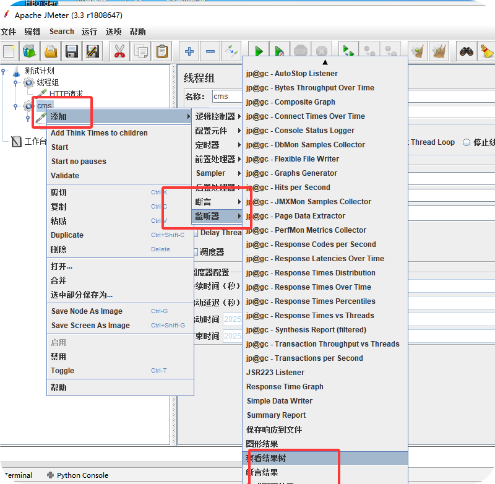
Task: Select the 测试计划 tree node
Action: (x=39, y=71)
